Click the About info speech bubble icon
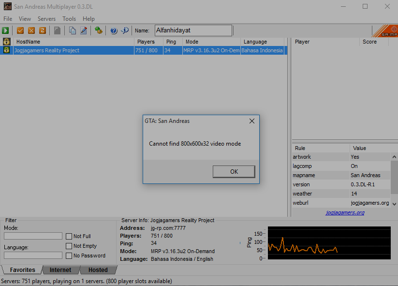Screen dimensions: 398x286 click(x=125, y=30)
